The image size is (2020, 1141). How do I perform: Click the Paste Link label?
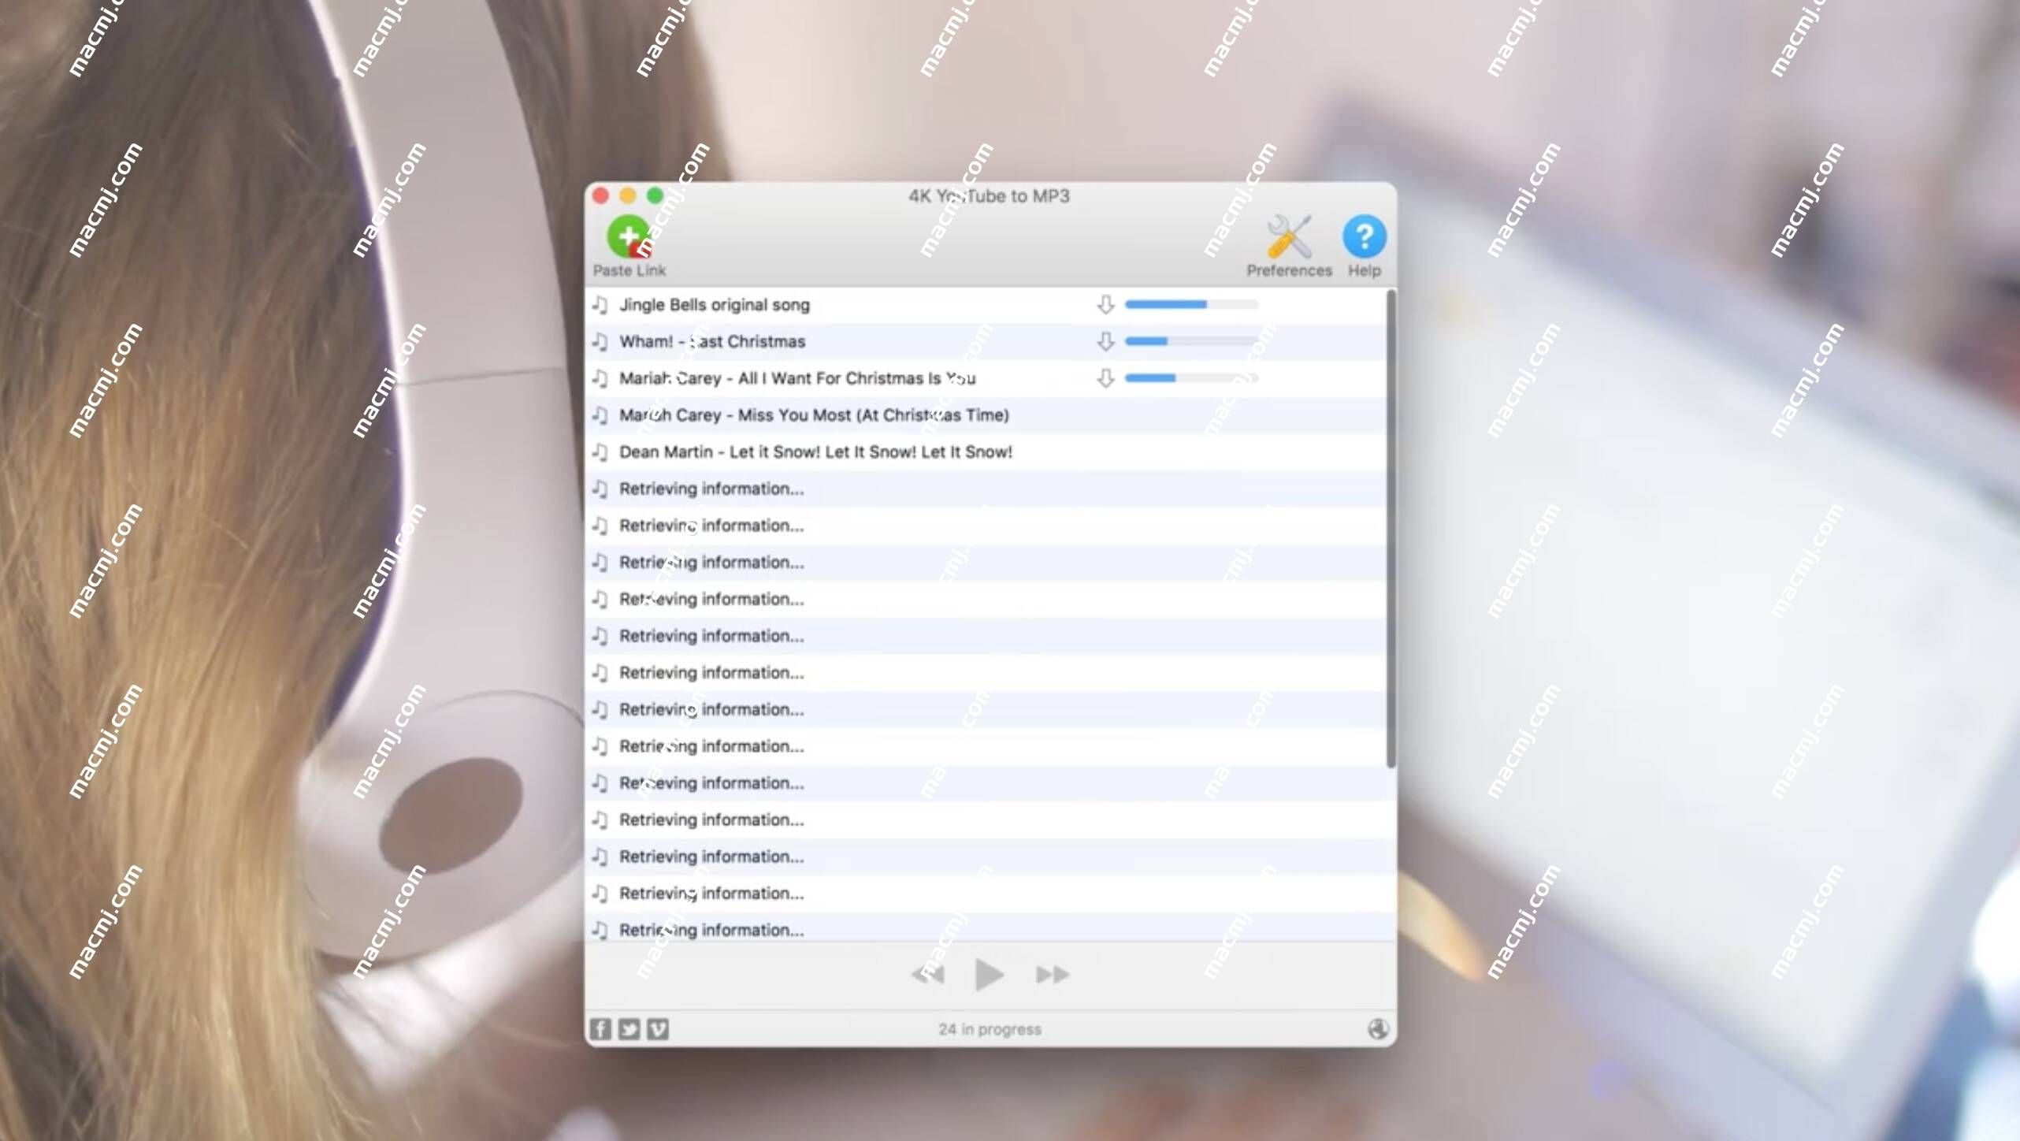tap(629, 270)
